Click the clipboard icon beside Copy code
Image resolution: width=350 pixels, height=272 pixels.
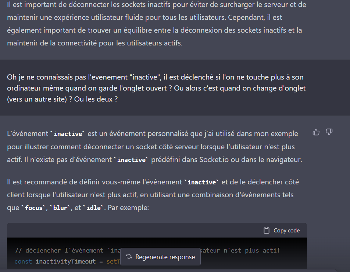[x=267, y=231]
